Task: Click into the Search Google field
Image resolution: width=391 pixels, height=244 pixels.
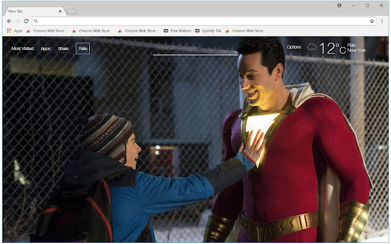Action: [x=195, y=49]
